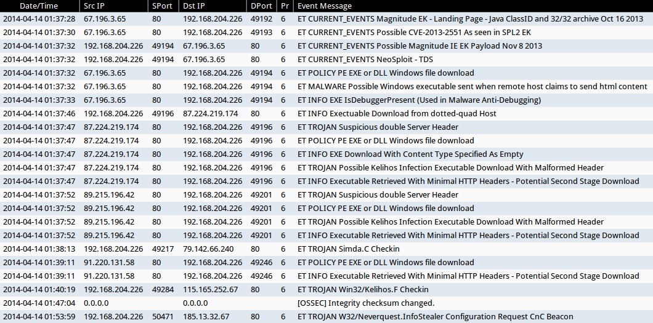Select the EXE Download Content Type Empty event
This screenshot has height=323, width=653.
tap(410, 154)
